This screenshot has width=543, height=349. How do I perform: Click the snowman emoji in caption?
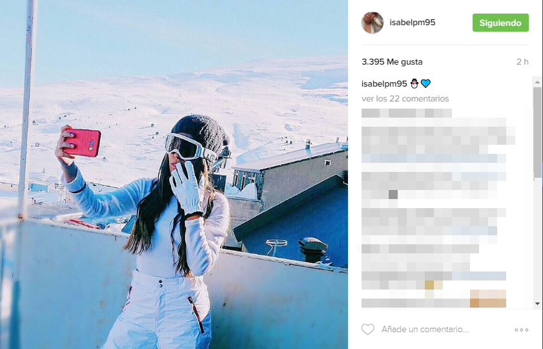(x=414, y=83)
